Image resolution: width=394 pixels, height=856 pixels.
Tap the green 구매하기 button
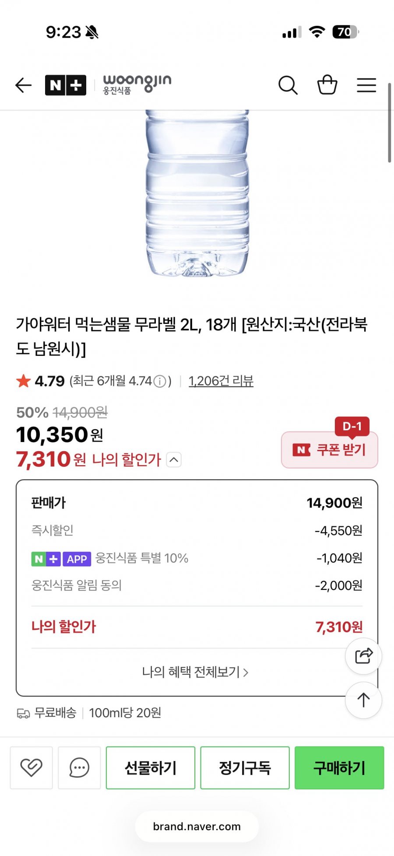coord(339,768)
